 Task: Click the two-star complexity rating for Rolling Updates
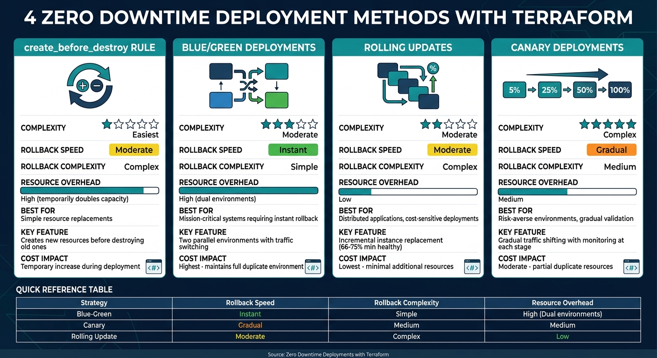pos(449,124)
